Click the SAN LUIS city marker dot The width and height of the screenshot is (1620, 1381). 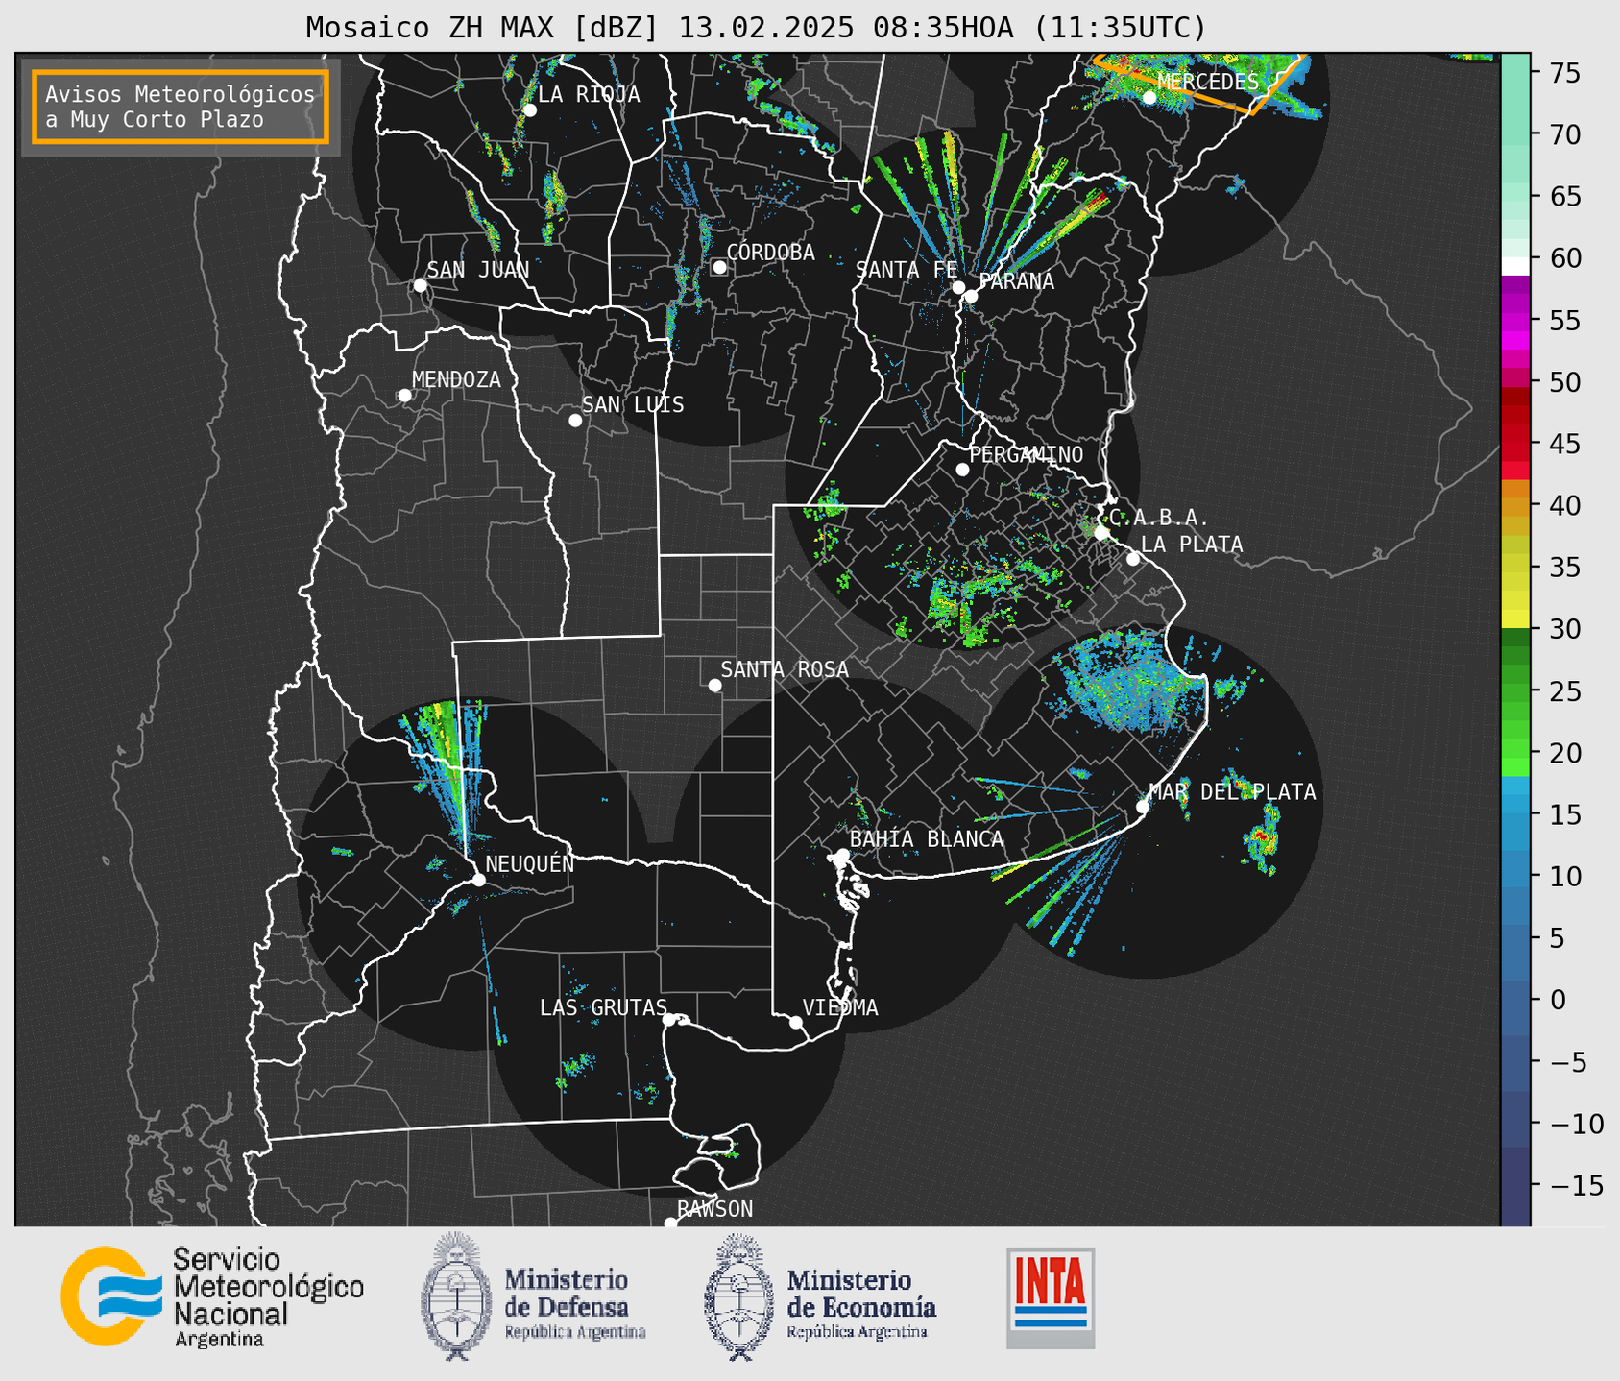point(575,421)
